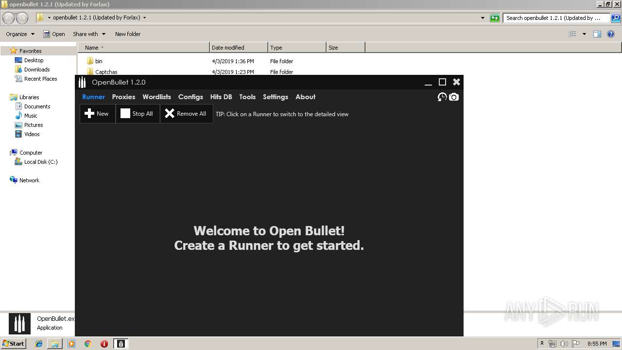Open the Windows Start menu
Screen dimensions: 622x350
(x=14, y=344)
